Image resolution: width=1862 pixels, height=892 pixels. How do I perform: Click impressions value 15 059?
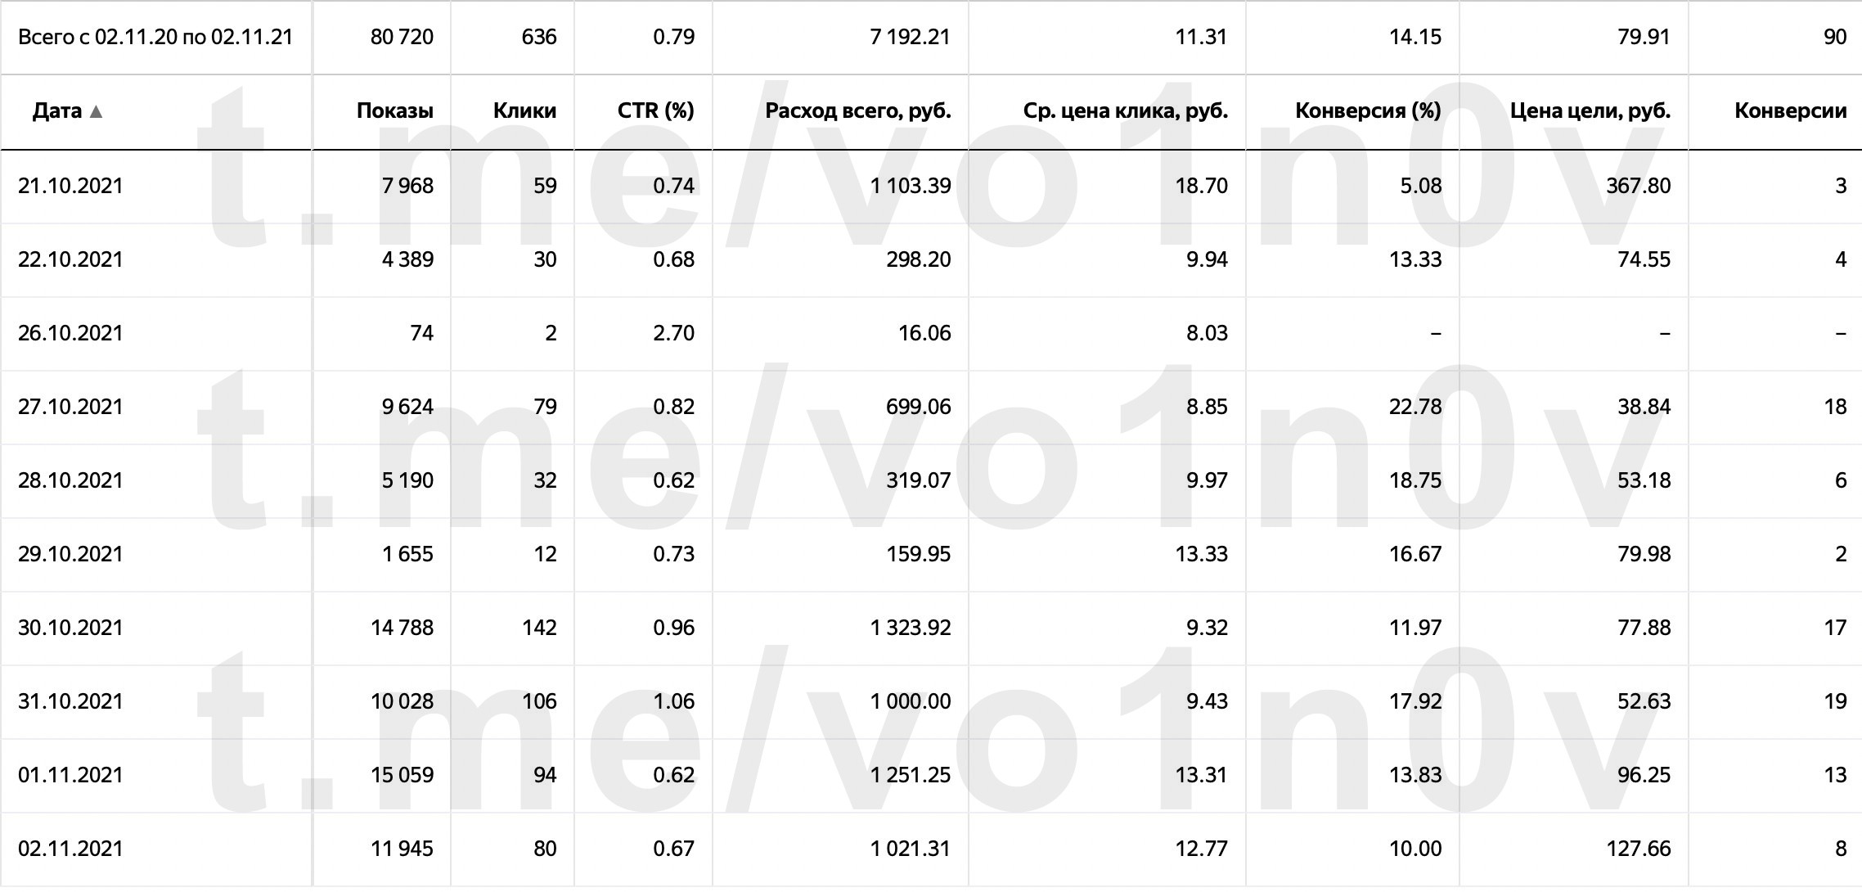pyautogui.click(x=402, y=775)
